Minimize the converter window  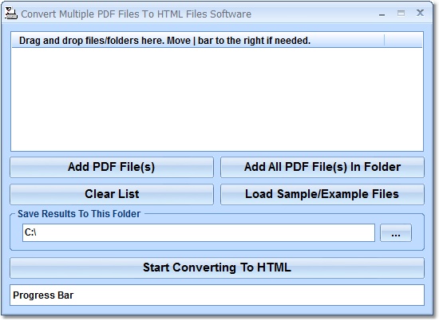pos(382,14)
